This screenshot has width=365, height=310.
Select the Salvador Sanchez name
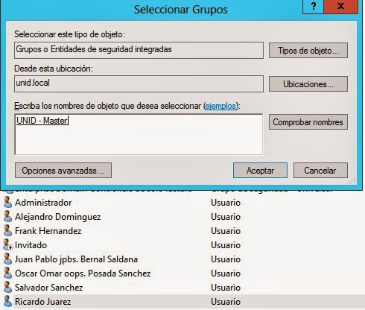point(48,288)
